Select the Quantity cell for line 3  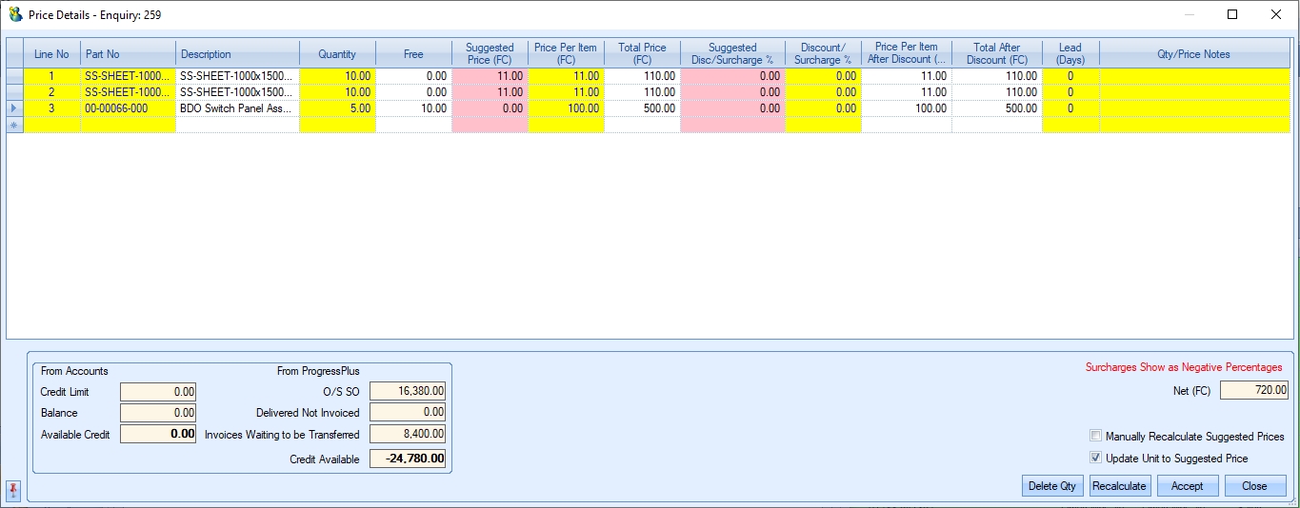337,108
